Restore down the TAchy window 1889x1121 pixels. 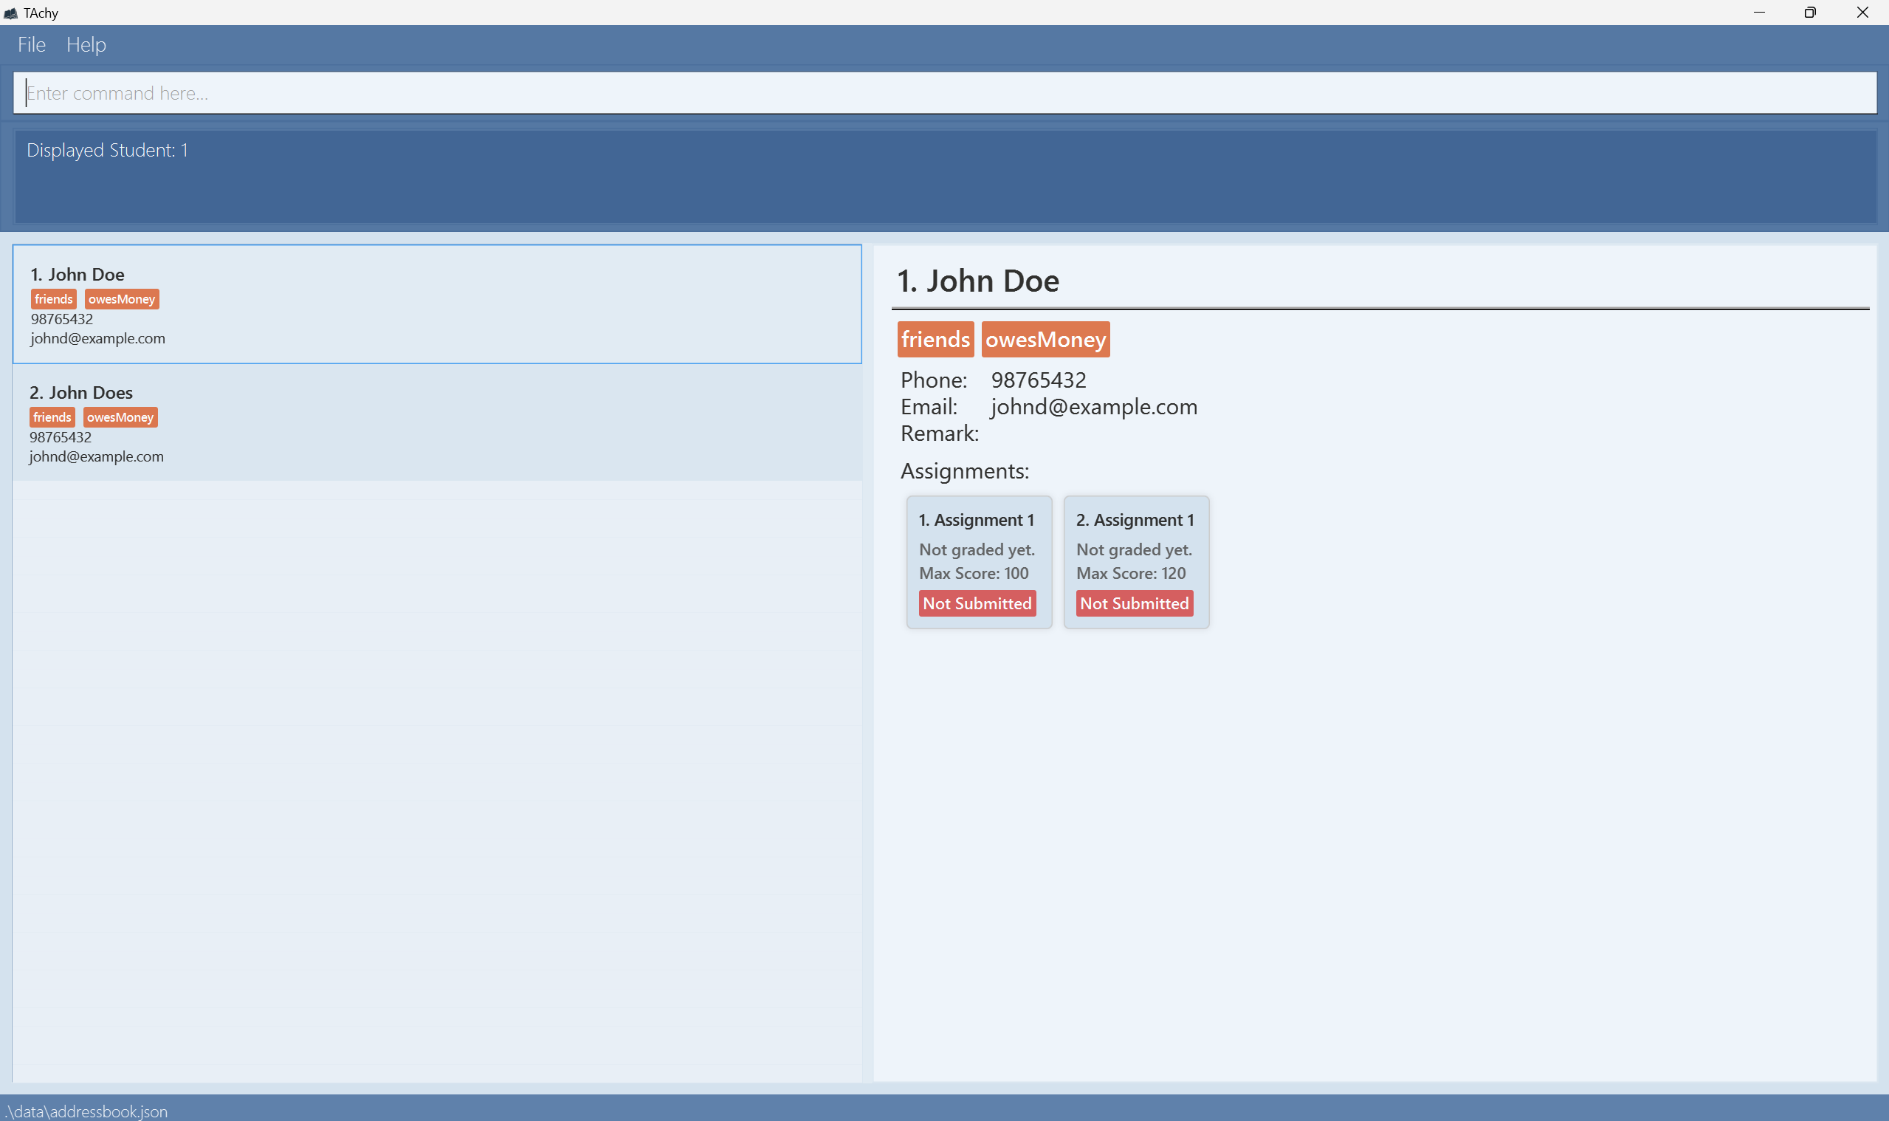pyautogui.click(x=1810, y=13)
